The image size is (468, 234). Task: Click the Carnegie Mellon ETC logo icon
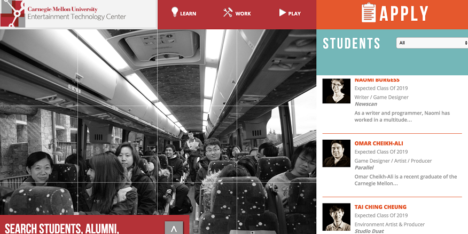click(x=12, y=13)
